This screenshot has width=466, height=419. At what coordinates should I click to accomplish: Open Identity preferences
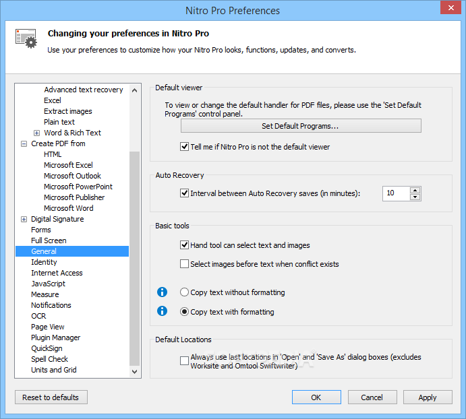[44, 262]
